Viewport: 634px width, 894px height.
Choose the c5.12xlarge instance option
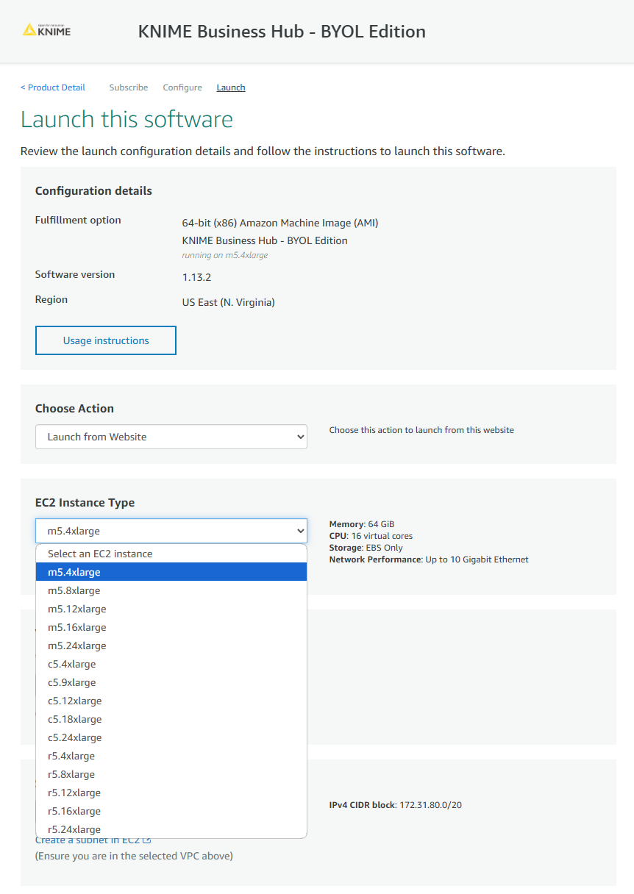coord(171,701)
